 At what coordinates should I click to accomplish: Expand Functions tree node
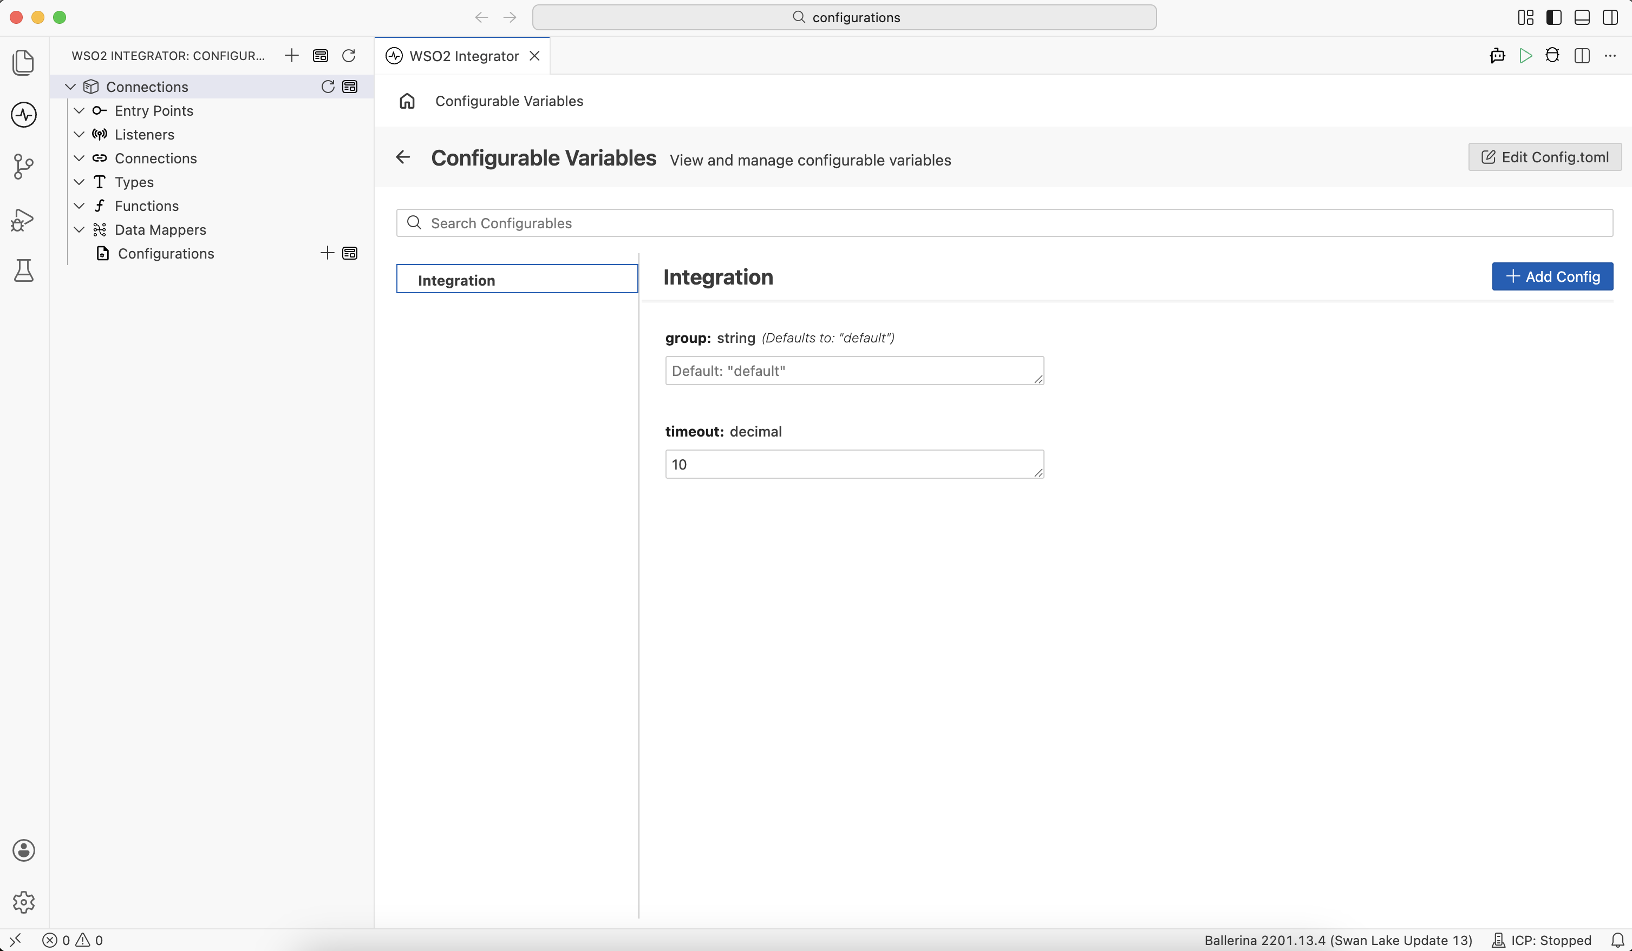pos(80,206)
